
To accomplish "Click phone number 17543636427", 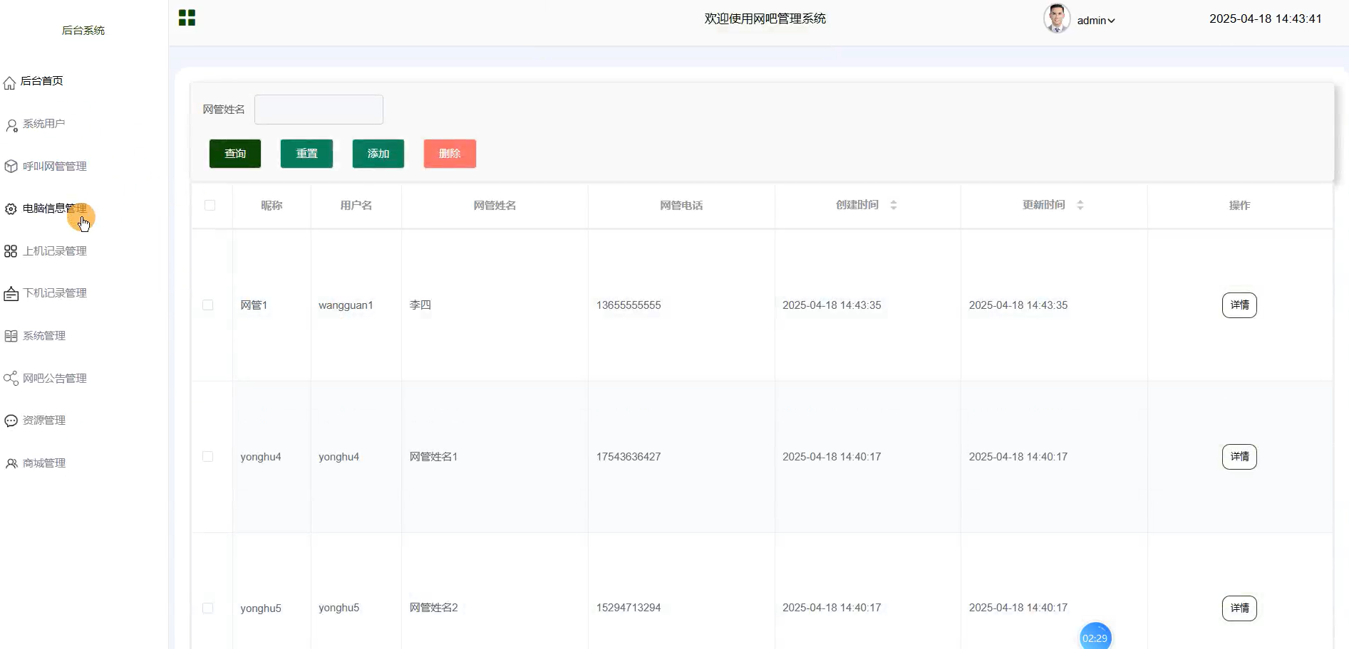I will pos(629,457).
